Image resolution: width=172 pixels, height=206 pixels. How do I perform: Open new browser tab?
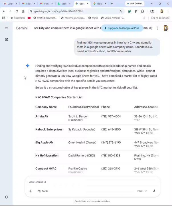click(x=112, y=4)
